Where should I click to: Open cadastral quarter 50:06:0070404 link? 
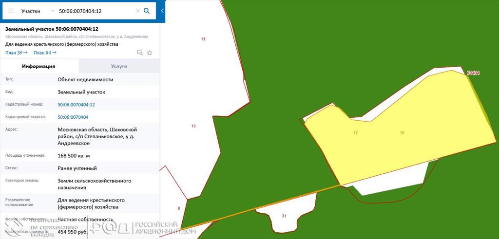pos(73,117)
